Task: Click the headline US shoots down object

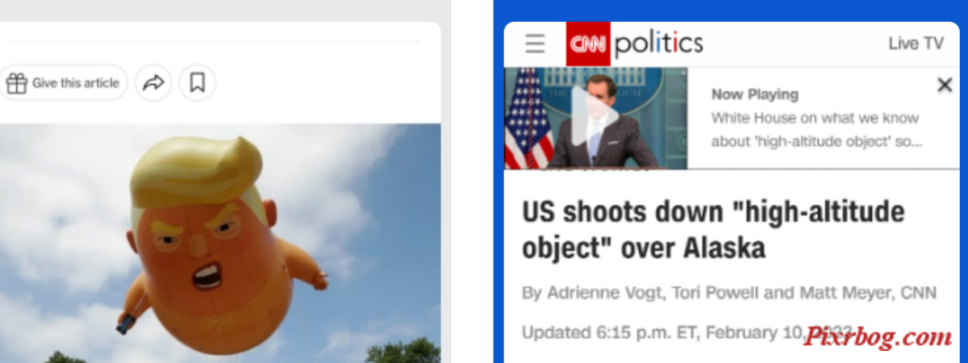Action: coord(714,230)
